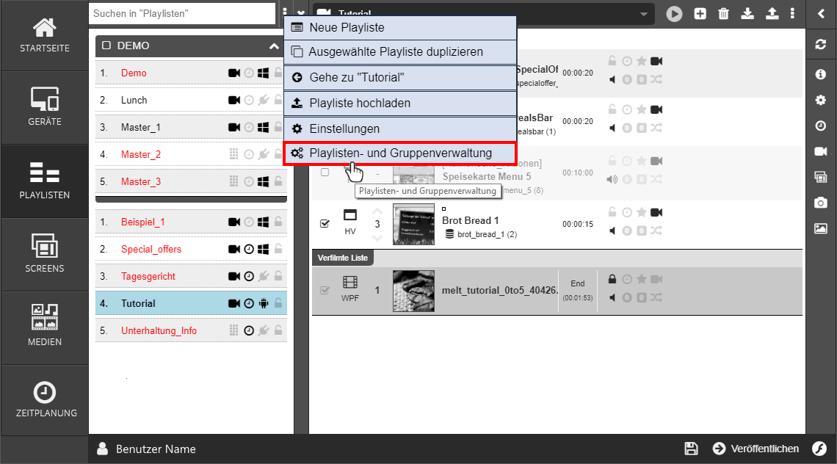The image size is (837, 464).
Task: Uncheck the Brot Bread 1 checkbox
Action: point(325,224)
